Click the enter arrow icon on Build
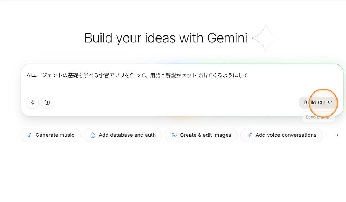The image size is (346, 202). click(330, 102)
